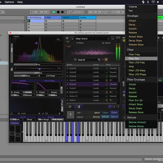Click the round record button
Viewport: 163px width, 163px height.
pyautogui.click(x=62, y=12)
